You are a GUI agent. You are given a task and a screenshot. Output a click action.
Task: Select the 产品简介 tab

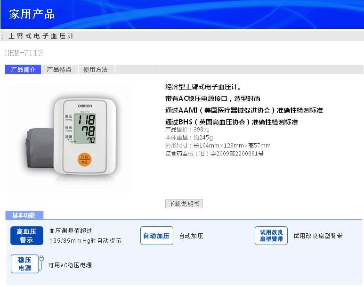tap(23, 69)
